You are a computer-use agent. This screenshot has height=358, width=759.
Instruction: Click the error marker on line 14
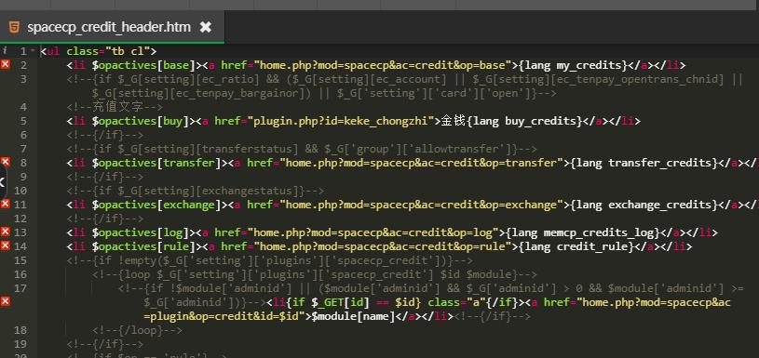pos(6,245)
